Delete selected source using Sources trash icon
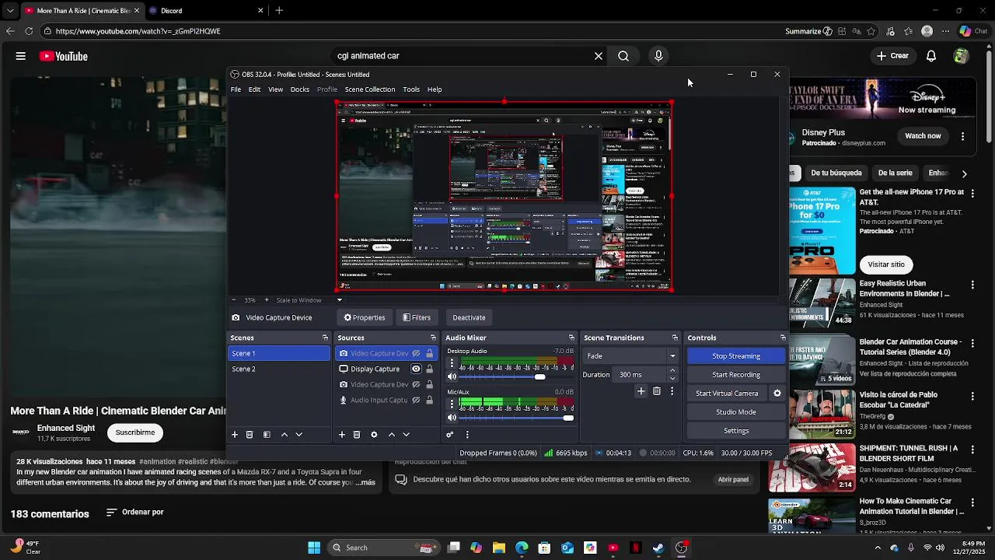 [357, 435]
